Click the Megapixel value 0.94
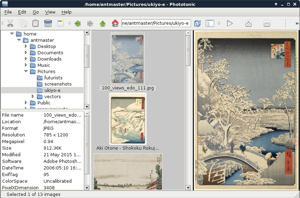The image size is (300, 198). [48, 142]
